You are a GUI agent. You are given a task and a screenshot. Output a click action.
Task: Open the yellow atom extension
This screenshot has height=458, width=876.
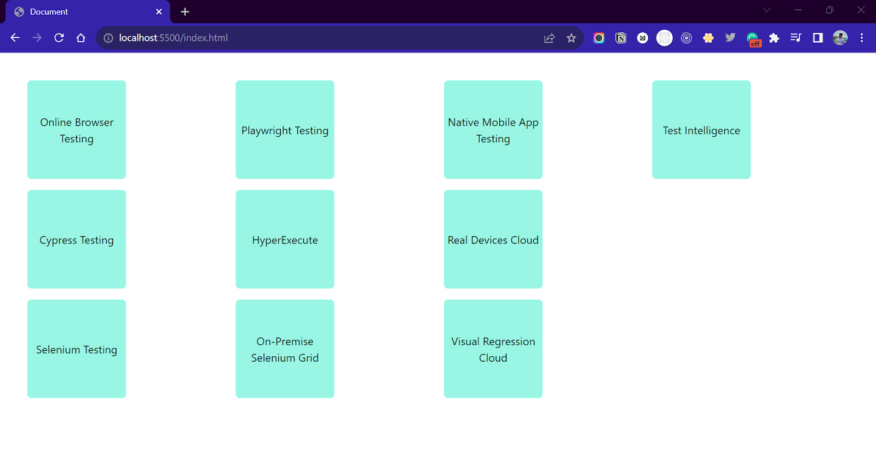(x=708, y=38)
